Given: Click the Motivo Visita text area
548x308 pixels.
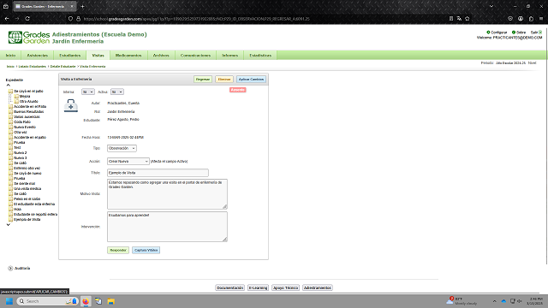Looking at the screenshot, I should pos(167,194).
